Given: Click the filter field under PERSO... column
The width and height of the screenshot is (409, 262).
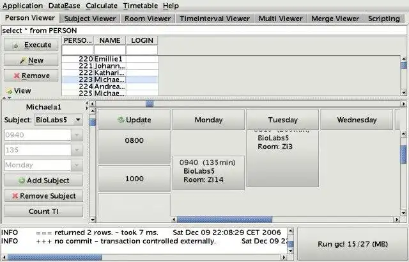Looking at the screenshot, I should coord(77,50).
